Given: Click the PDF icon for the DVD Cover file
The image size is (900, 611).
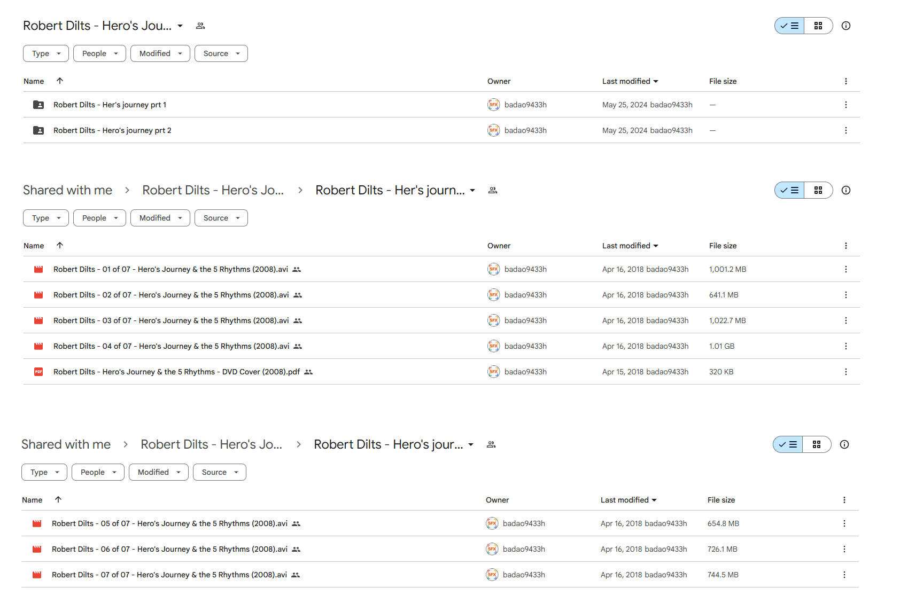Looking at the screenshot, I should [x=38, y=372].
